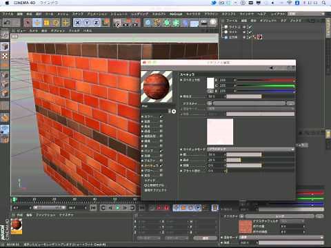Add a Cube primitive object

click(148, 23)
